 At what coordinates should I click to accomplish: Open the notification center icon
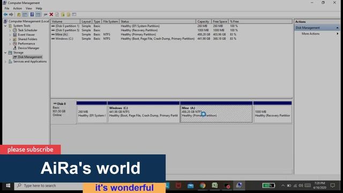[332, 185]
